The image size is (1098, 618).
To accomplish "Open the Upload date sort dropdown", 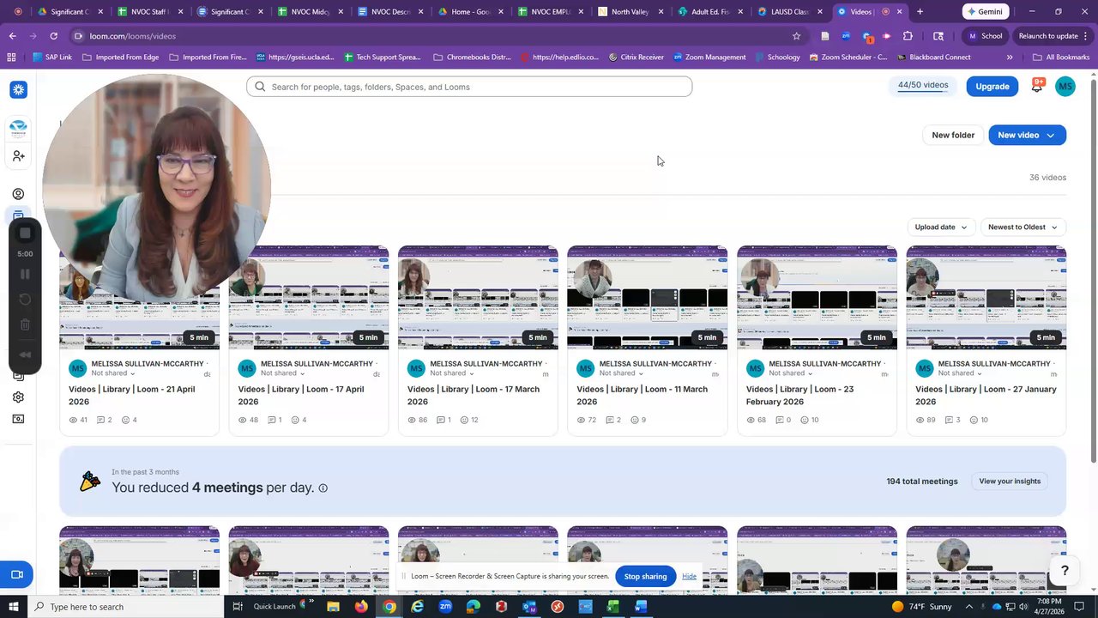I will tap(940, 227).
